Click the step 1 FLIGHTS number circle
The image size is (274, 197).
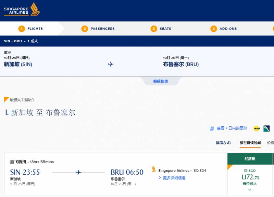pos(22,29)
